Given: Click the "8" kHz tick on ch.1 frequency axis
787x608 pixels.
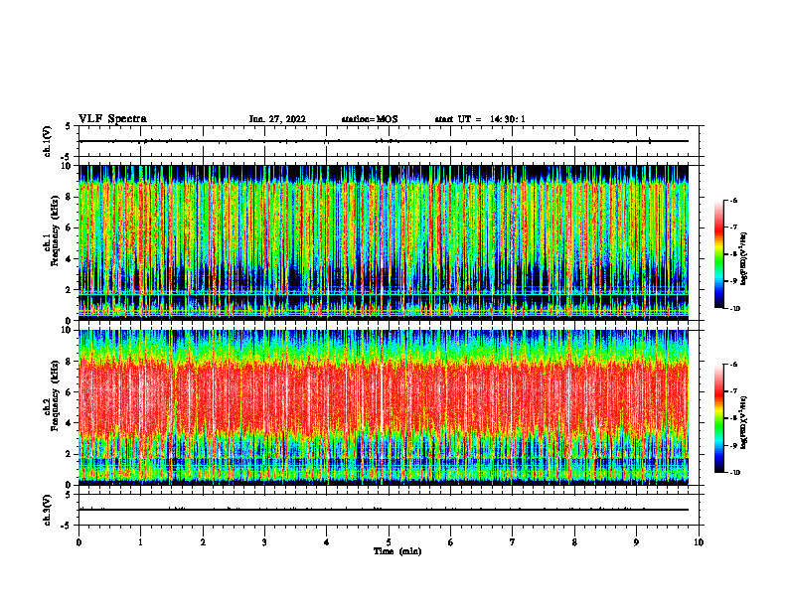Looking at the screenshot, I should 69,197.
